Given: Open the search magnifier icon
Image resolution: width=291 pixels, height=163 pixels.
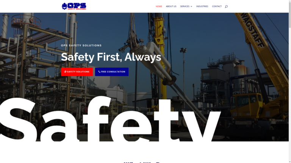Looking at the screenshot, I should point(226,6).
